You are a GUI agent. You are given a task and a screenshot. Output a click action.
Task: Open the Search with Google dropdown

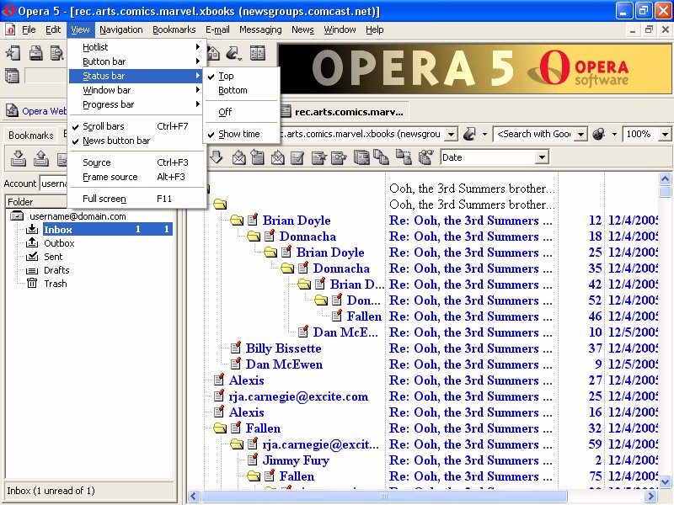[x=580, y=134]
